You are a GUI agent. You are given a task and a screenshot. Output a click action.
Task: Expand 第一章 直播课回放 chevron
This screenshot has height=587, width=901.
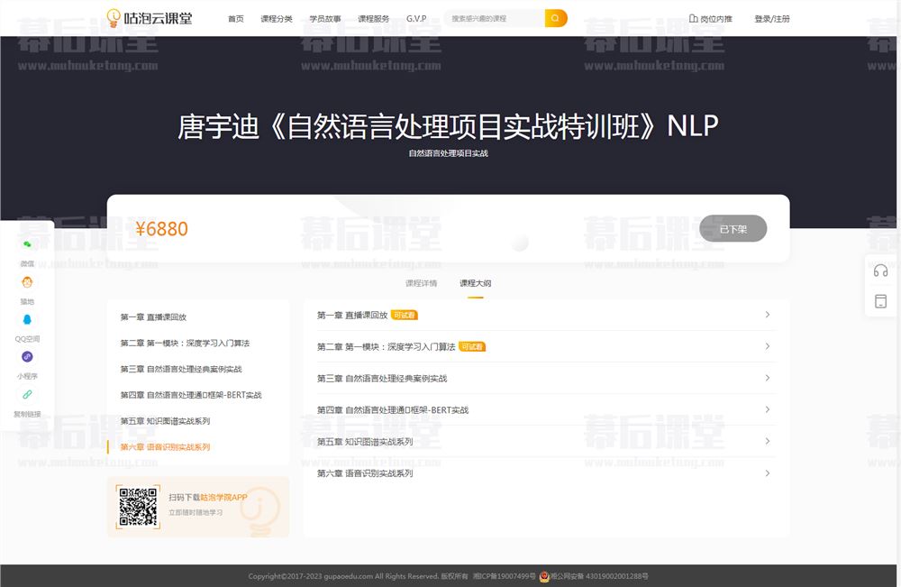click(768, 315)
